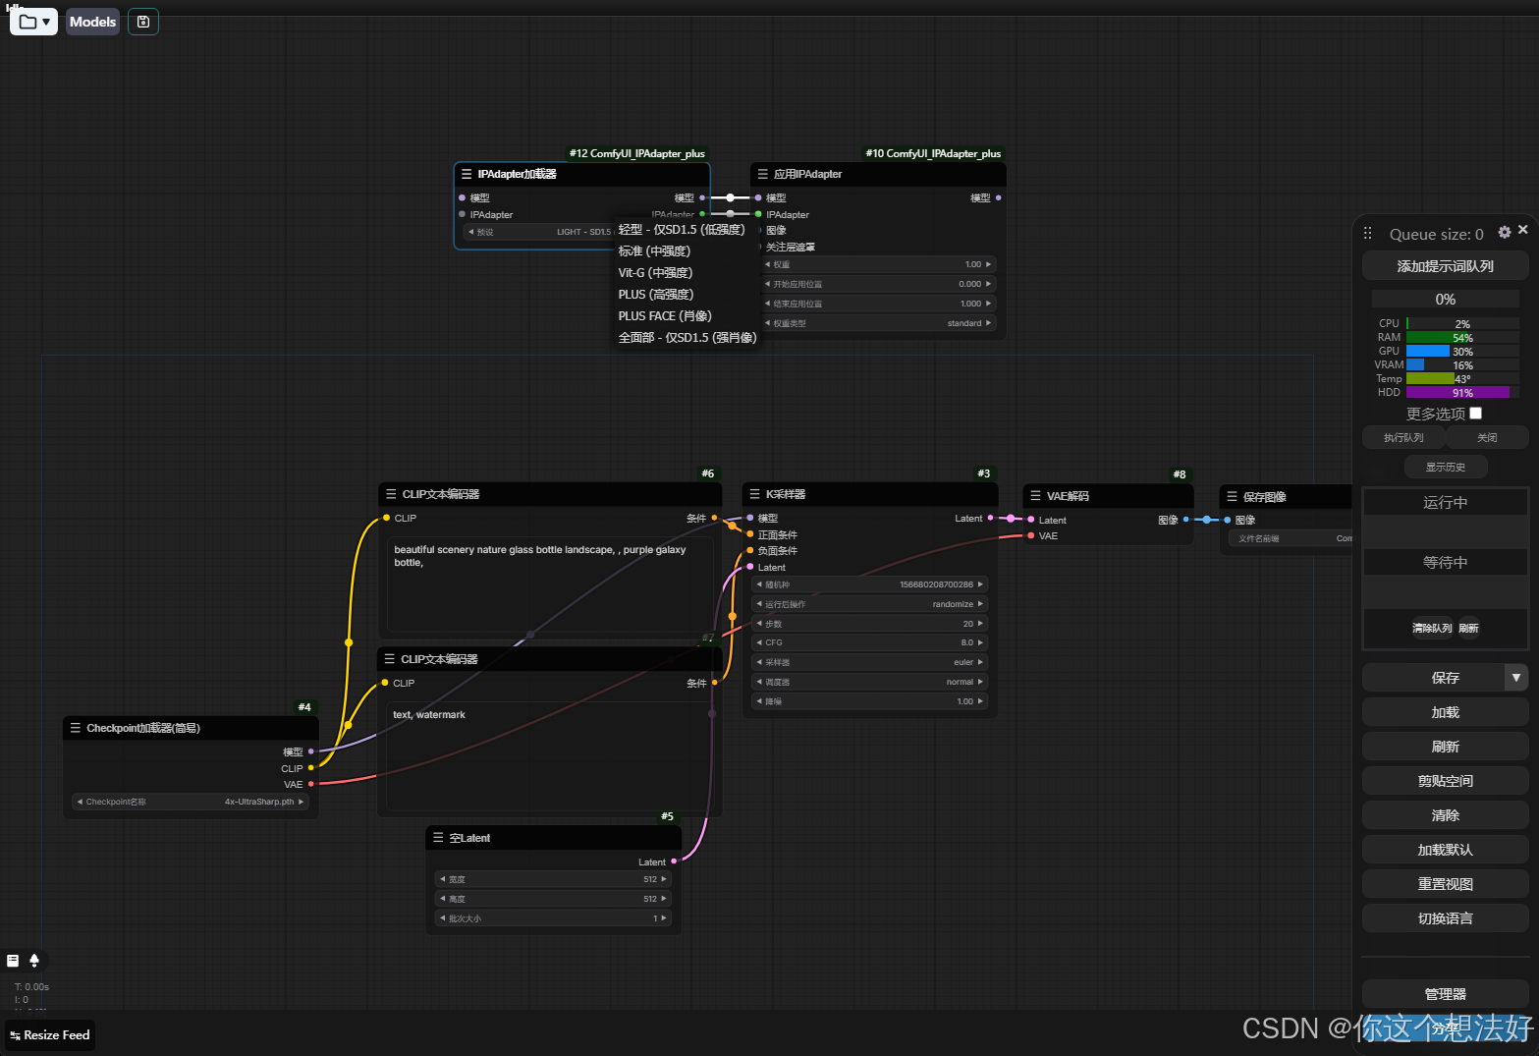Open menu icon of Checkpoint加载器 node
Viewport: 1539px width, 1056px height.
click(76, 728)
